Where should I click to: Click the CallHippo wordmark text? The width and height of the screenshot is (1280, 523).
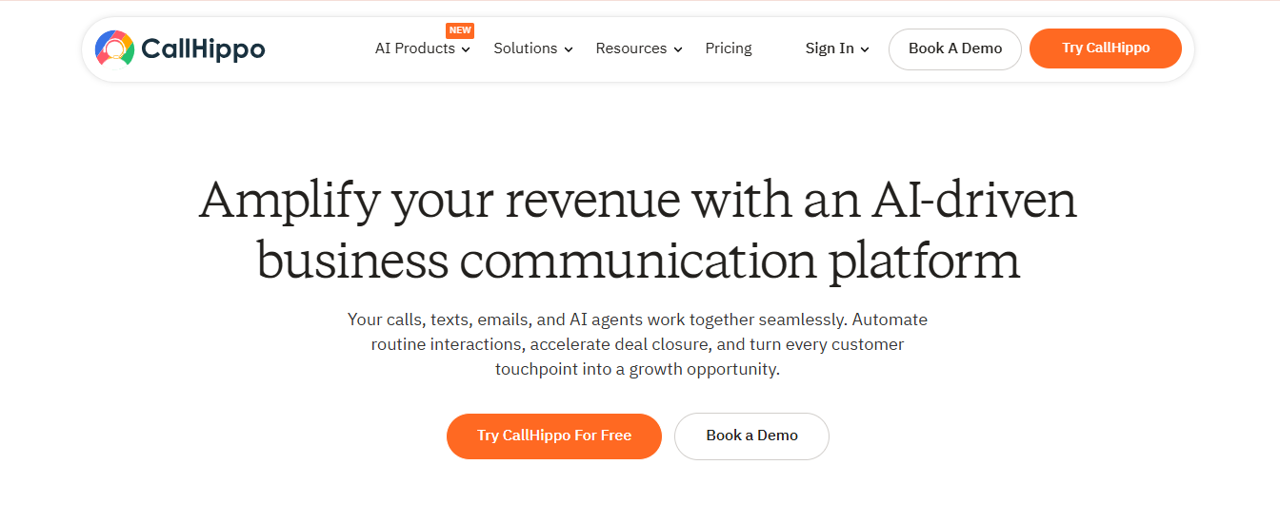point(203,48)
